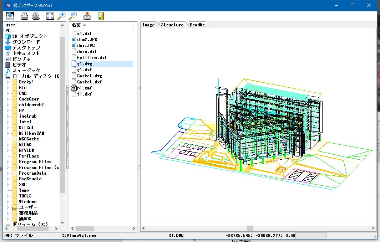
Task: Expand the Windows folder node
Action: [8, 202]
